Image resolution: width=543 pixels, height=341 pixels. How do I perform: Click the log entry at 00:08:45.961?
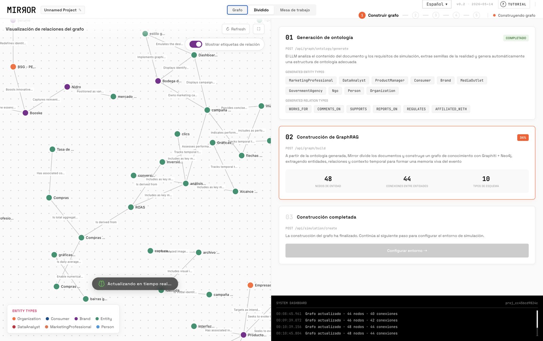(x=337, y=314)
